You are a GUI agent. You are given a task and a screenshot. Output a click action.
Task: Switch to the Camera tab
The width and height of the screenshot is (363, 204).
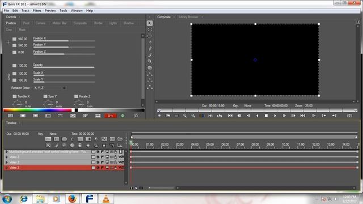click(40, 23)
